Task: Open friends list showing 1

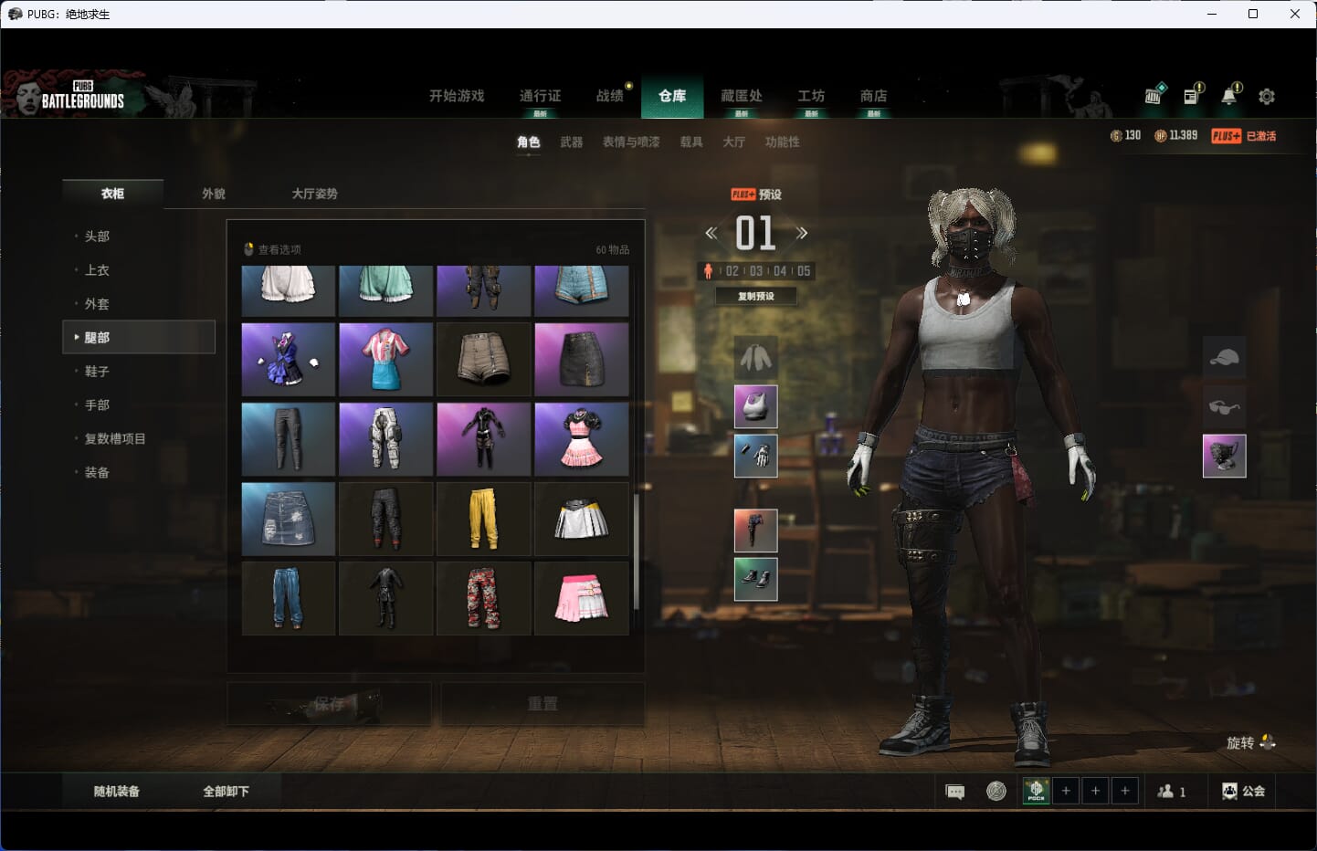Action: click(1172, 792)
